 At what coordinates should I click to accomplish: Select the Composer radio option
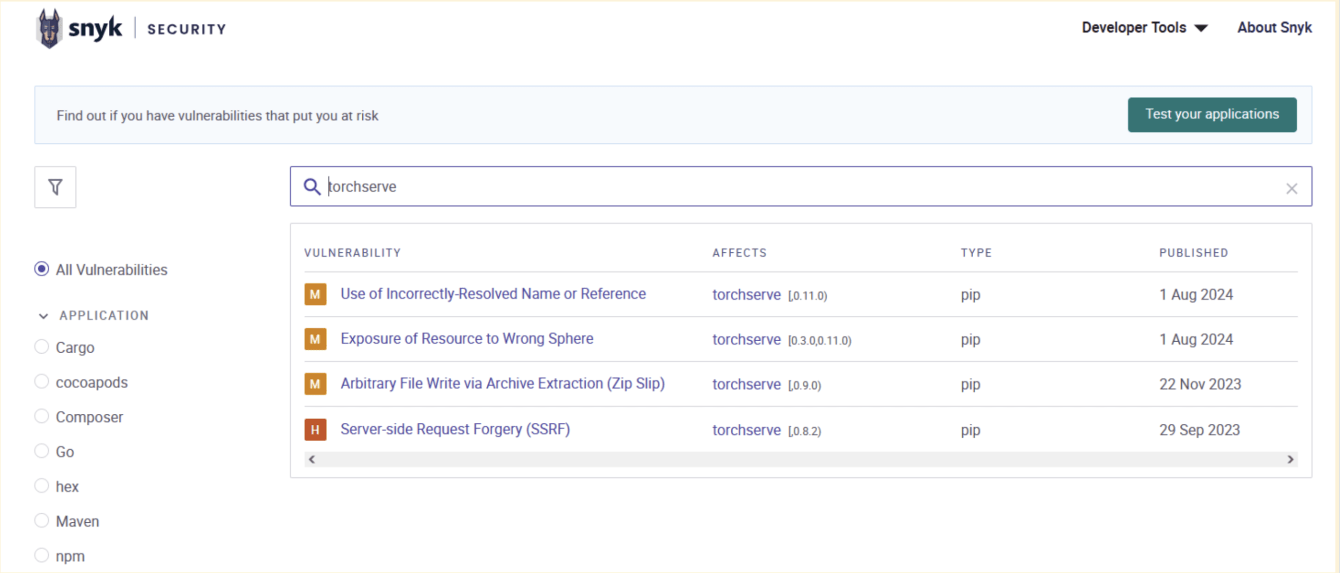(42, 416)
